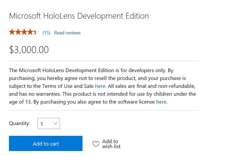
Task: Open Read reviews
Action: [x=67, y=32]
